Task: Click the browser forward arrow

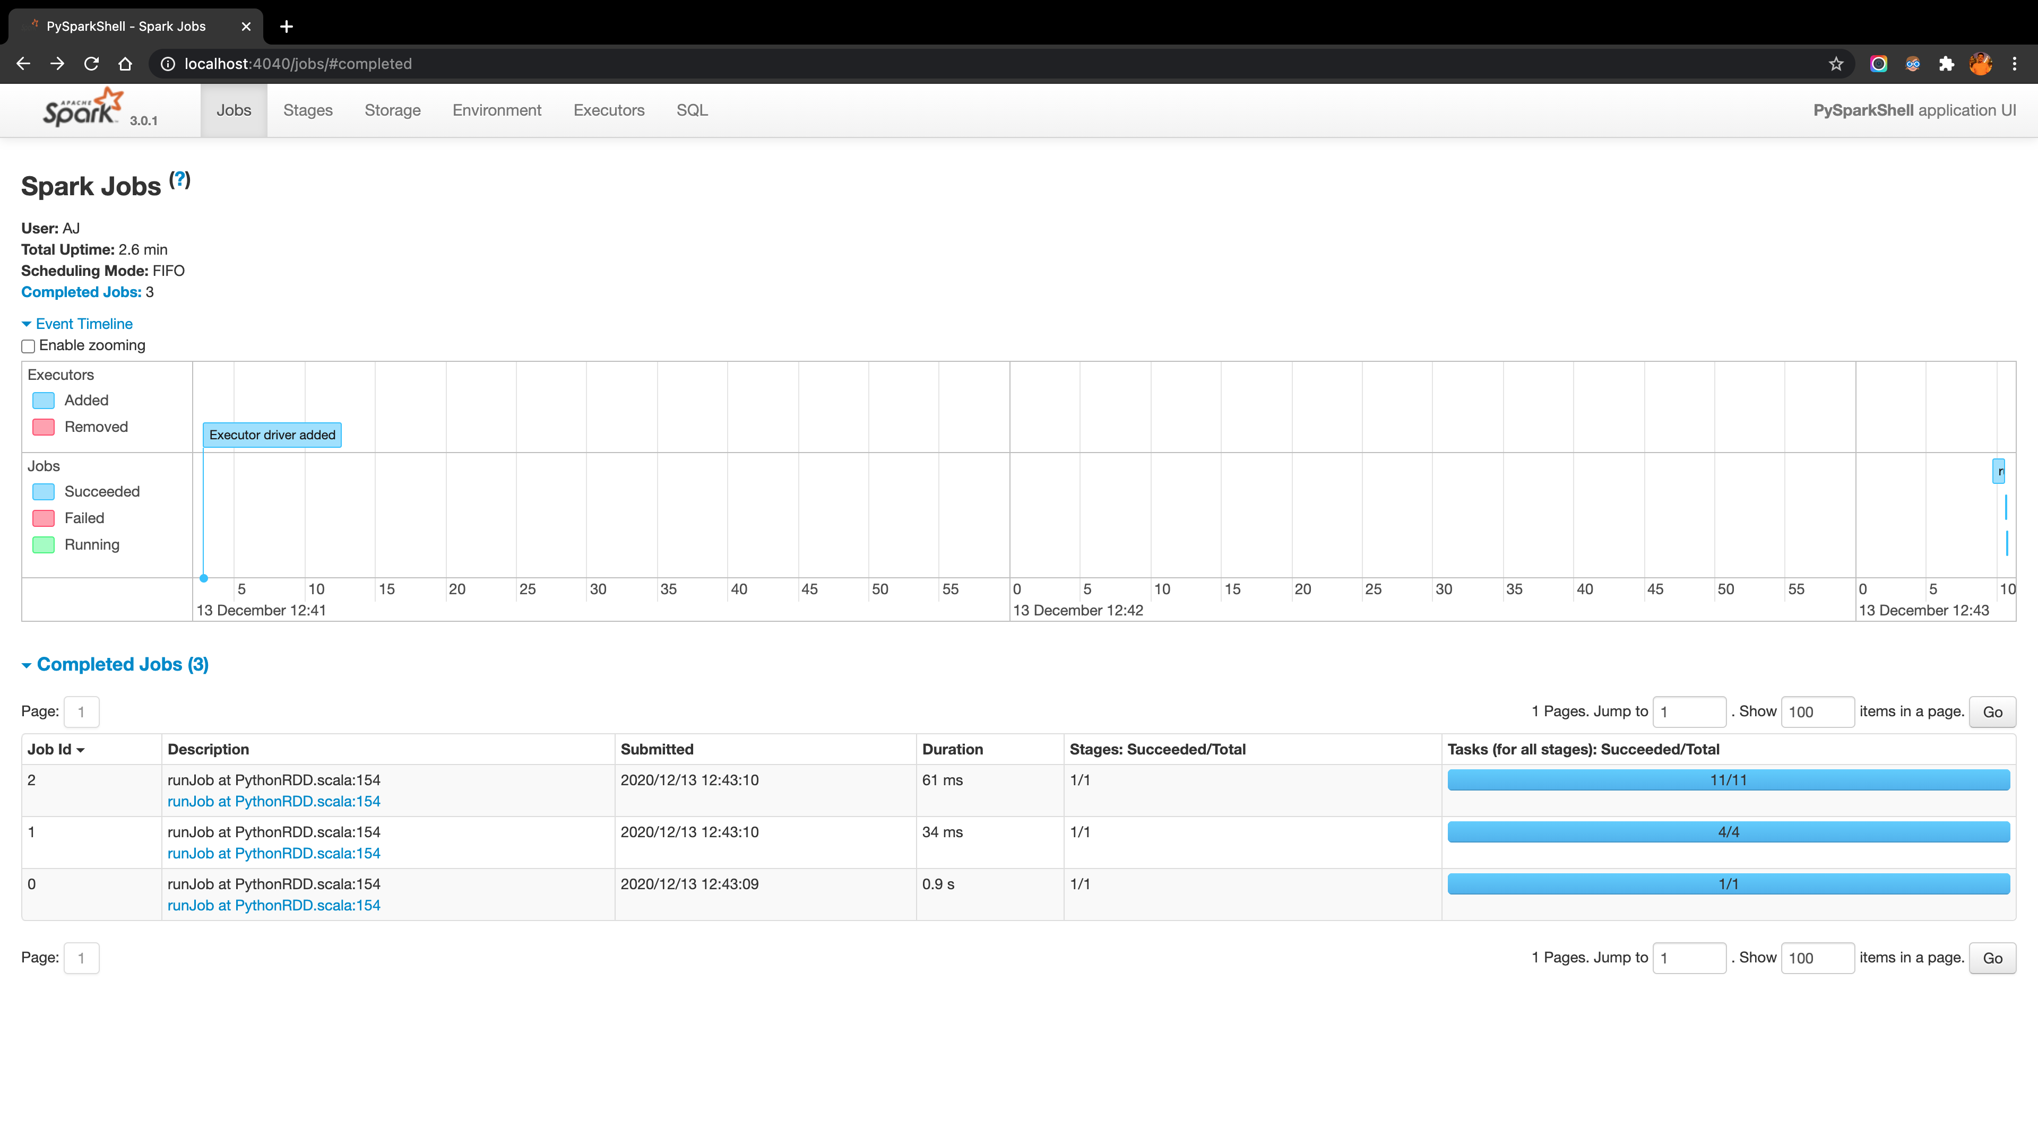Action: tap(57, 63)
